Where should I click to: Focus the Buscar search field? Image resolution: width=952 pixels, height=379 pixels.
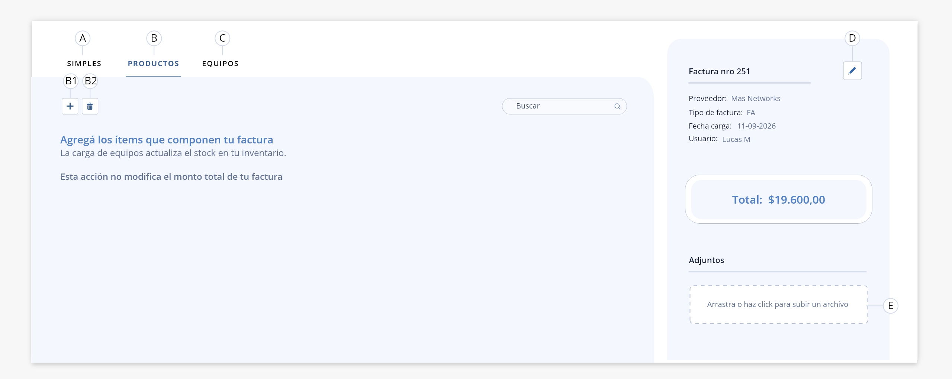(x=564, y=106)
